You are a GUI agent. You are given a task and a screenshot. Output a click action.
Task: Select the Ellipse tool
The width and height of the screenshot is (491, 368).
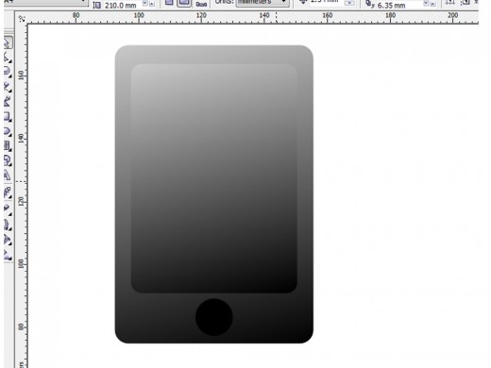8,131
